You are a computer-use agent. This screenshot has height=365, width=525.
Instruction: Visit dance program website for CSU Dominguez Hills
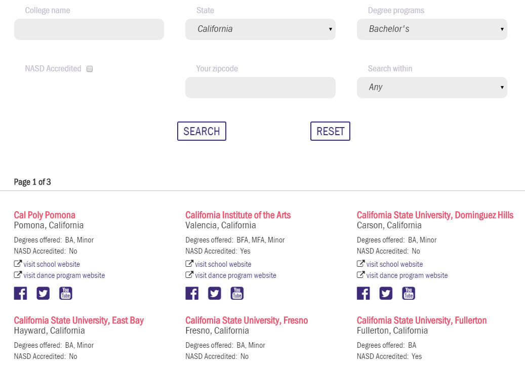407,275
